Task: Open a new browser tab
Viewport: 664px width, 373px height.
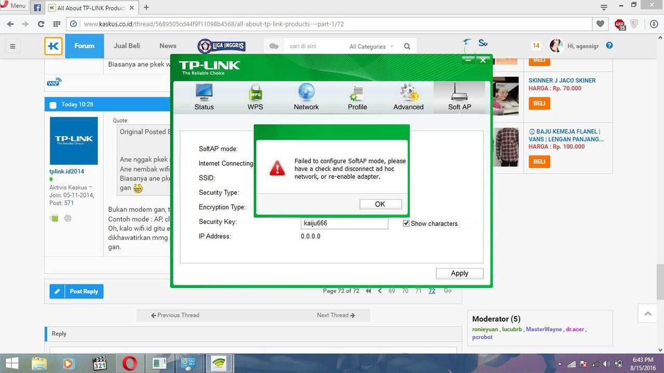Action: tap(146, 7)
